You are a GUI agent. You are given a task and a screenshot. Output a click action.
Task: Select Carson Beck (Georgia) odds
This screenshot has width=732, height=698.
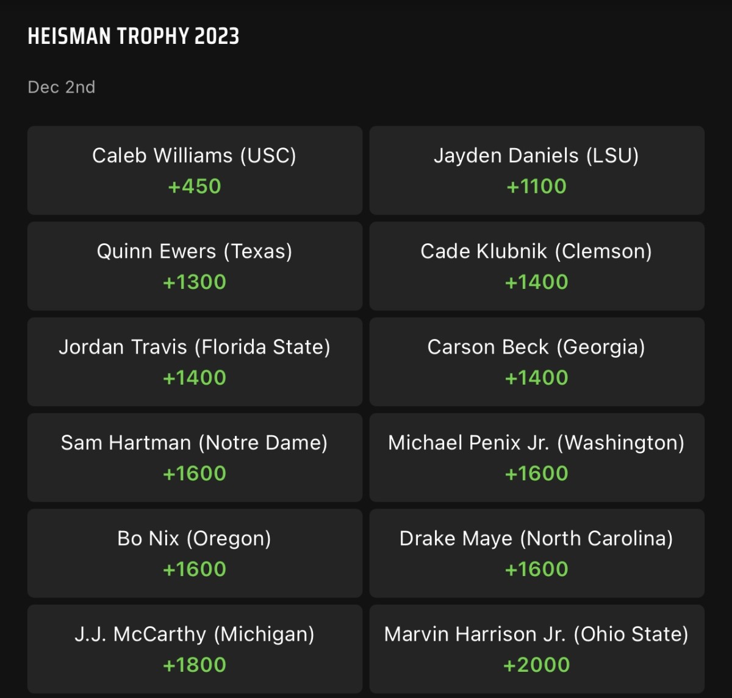[536, 361]
